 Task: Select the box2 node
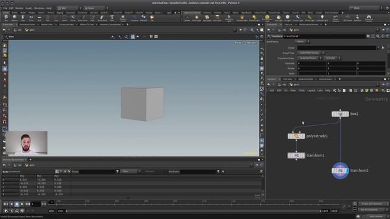click(340, 114)
